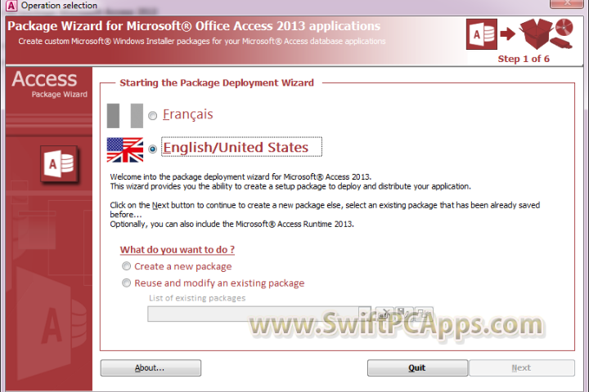Click the delete package icon with X
Screen dimensions: 589x392
384,314
